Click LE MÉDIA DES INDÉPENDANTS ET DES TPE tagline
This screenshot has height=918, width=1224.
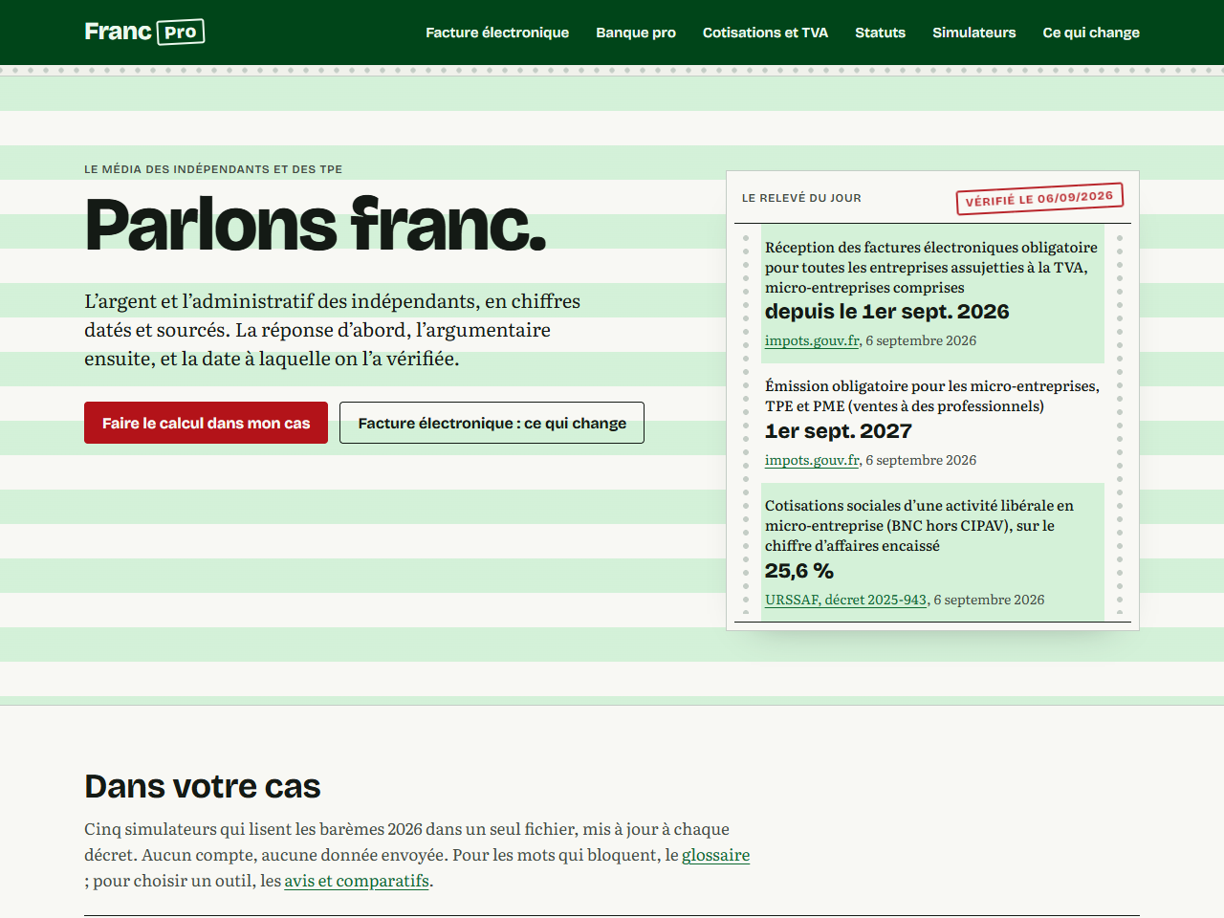tap(213, 169)
